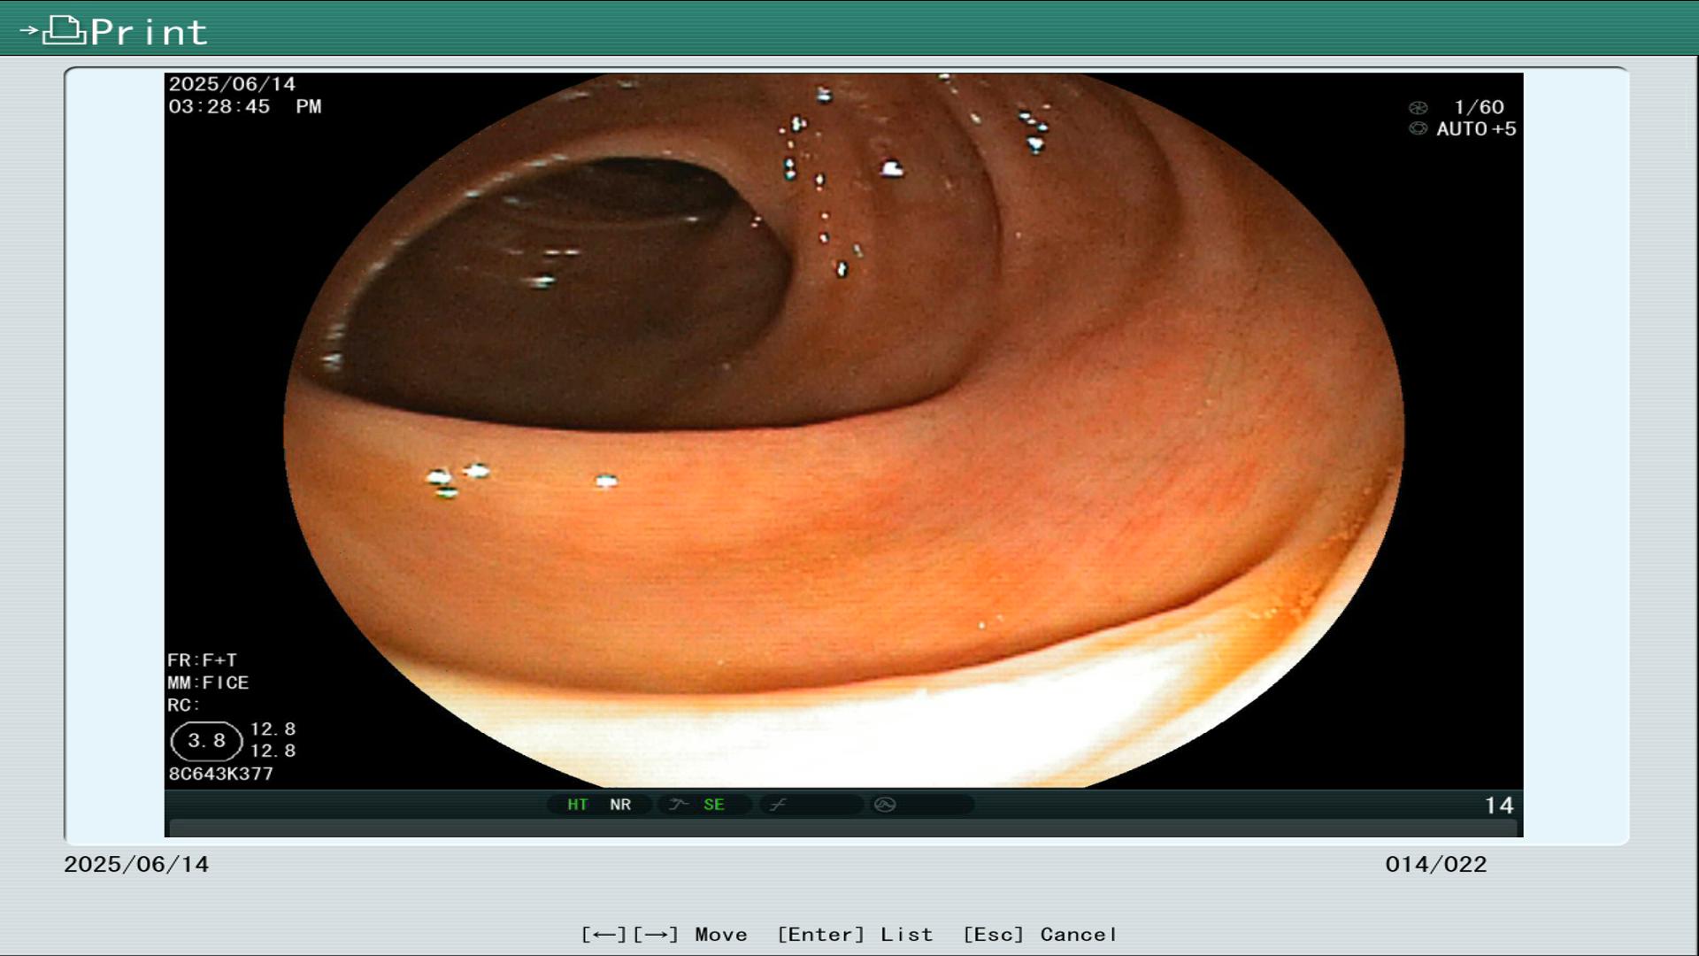Image resolution: width=1699 pixels, height=956 pixels.
Task: Click the iris icon beside AUTO +5
Action: tap(1418, 129)
